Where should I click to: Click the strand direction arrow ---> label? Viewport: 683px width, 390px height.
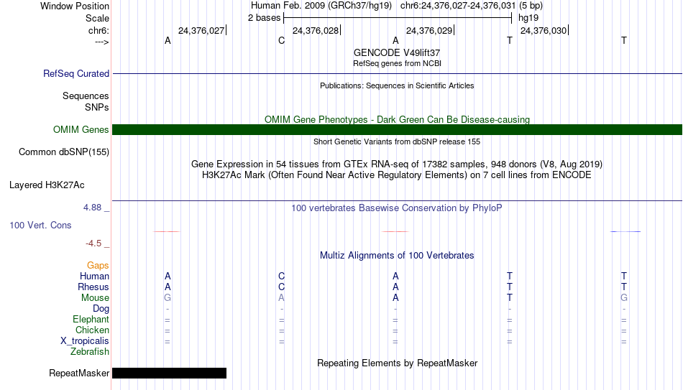[102, 42]
